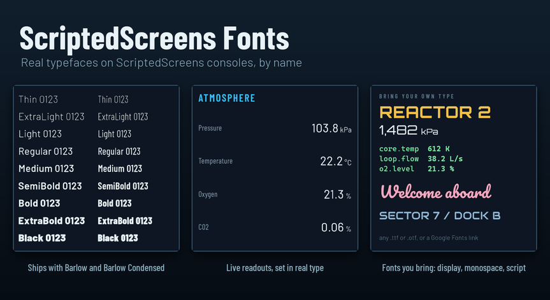Select the "o2.level" monospace label
The image size is (550, 300).
click(396, 169)
